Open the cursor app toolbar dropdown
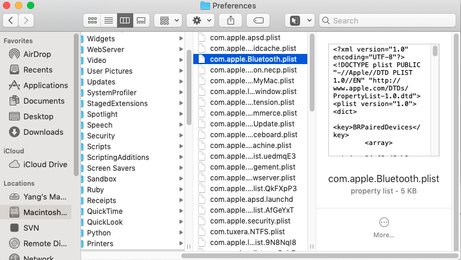This screenshot has height=260, width=461. [300, 20]
